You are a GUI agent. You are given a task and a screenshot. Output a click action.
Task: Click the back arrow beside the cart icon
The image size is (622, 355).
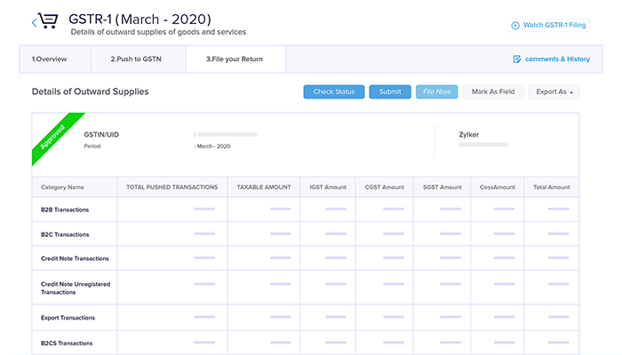click(35, 22)
